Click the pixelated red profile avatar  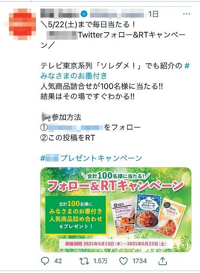22,22
